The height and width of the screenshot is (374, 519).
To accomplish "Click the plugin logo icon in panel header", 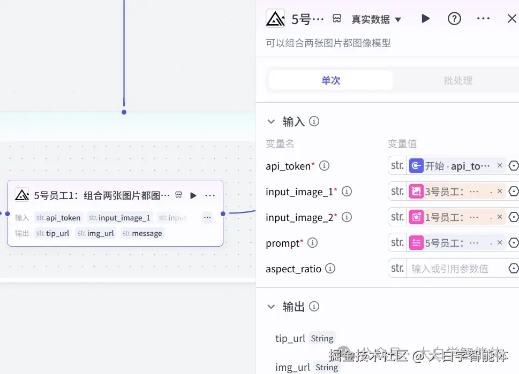I will coord(275,19).
